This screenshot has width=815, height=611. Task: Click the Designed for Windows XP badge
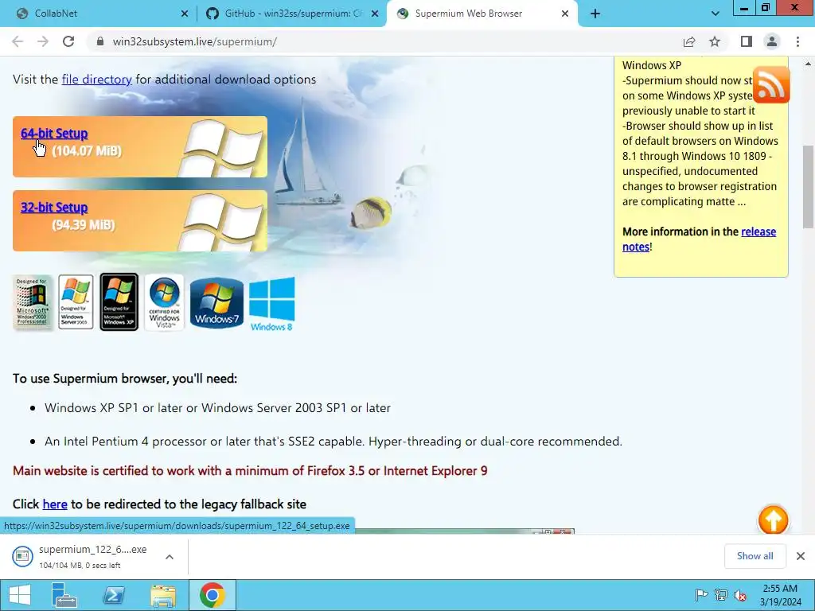click(x=119, y=302)
